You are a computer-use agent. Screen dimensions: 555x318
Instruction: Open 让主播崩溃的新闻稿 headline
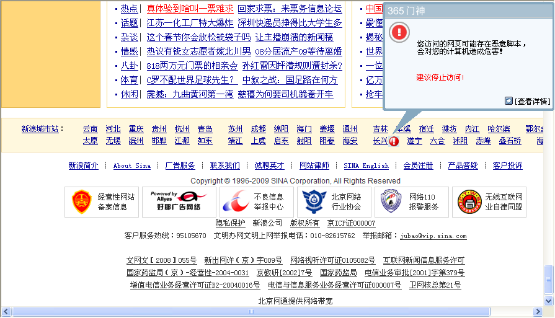click(x=294, y=37)
